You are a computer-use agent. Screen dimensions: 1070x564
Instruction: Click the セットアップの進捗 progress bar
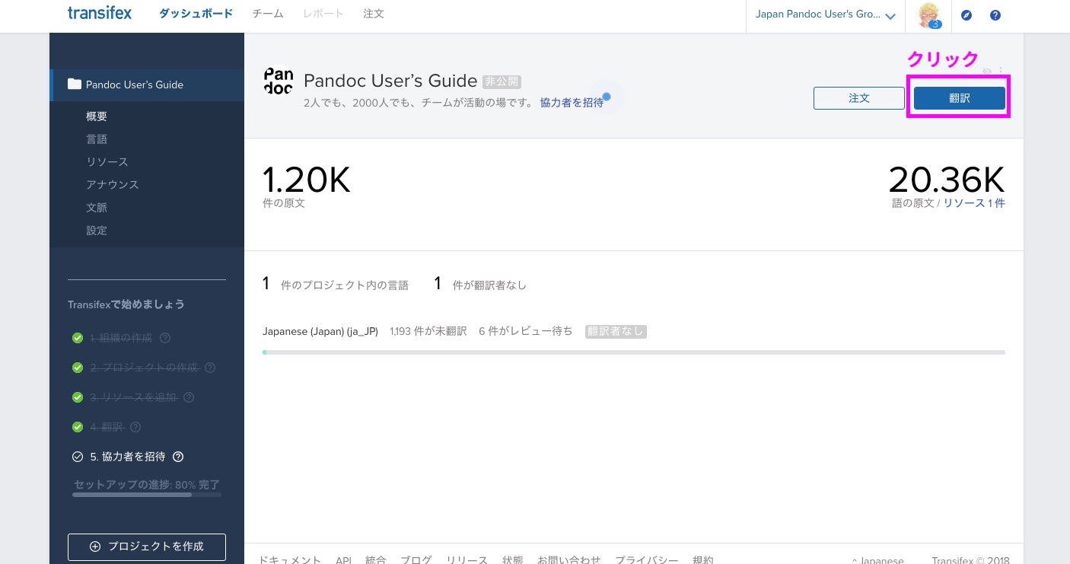[x=147, y=495]
